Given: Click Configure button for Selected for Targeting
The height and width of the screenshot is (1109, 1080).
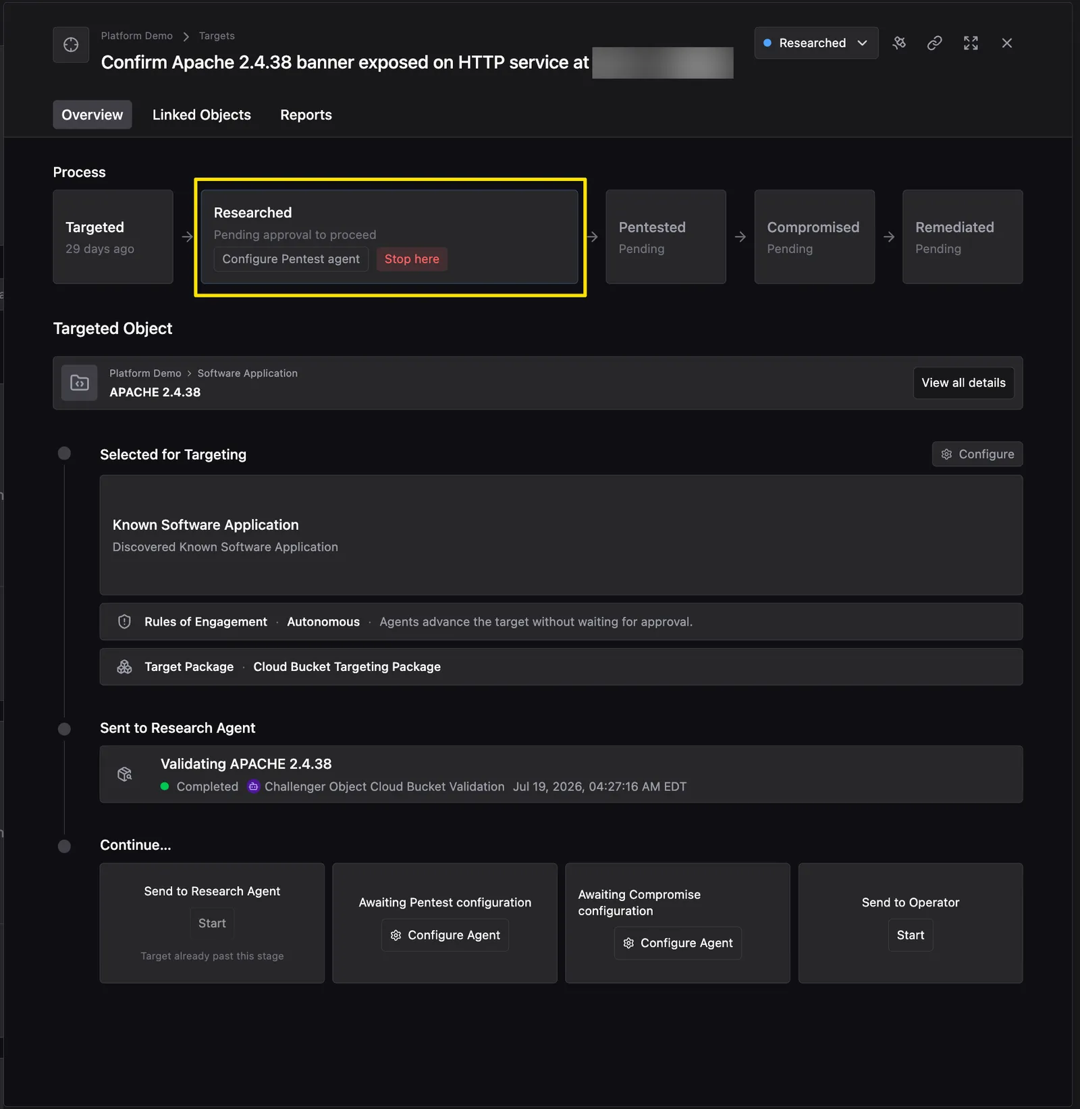Looking at the screenshot, I should [977, 454].
